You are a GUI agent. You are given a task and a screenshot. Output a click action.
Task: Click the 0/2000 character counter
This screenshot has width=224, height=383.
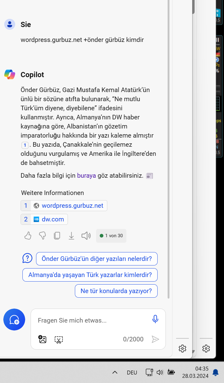coord(133,339)
